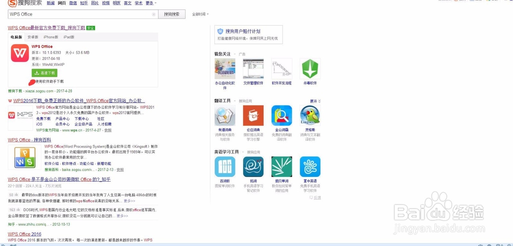Click the green 安全 badge
Screen dimensions: 513x246
[x=91, y=28]
